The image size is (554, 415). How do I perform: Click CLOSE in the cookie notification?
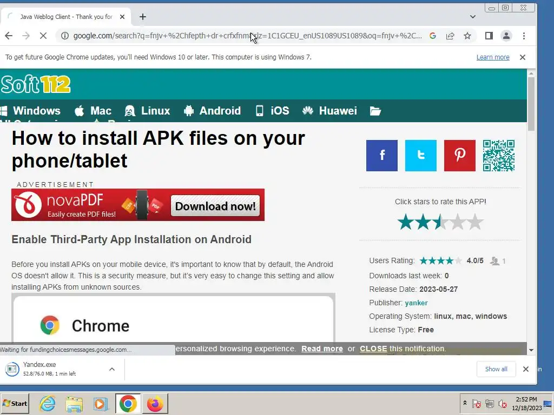[373, 349]
